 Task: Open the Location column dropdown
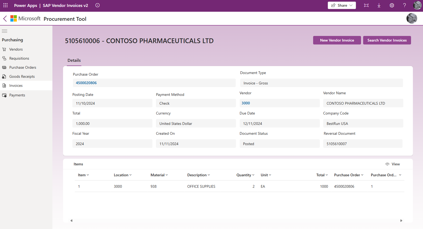pos(123,175)
